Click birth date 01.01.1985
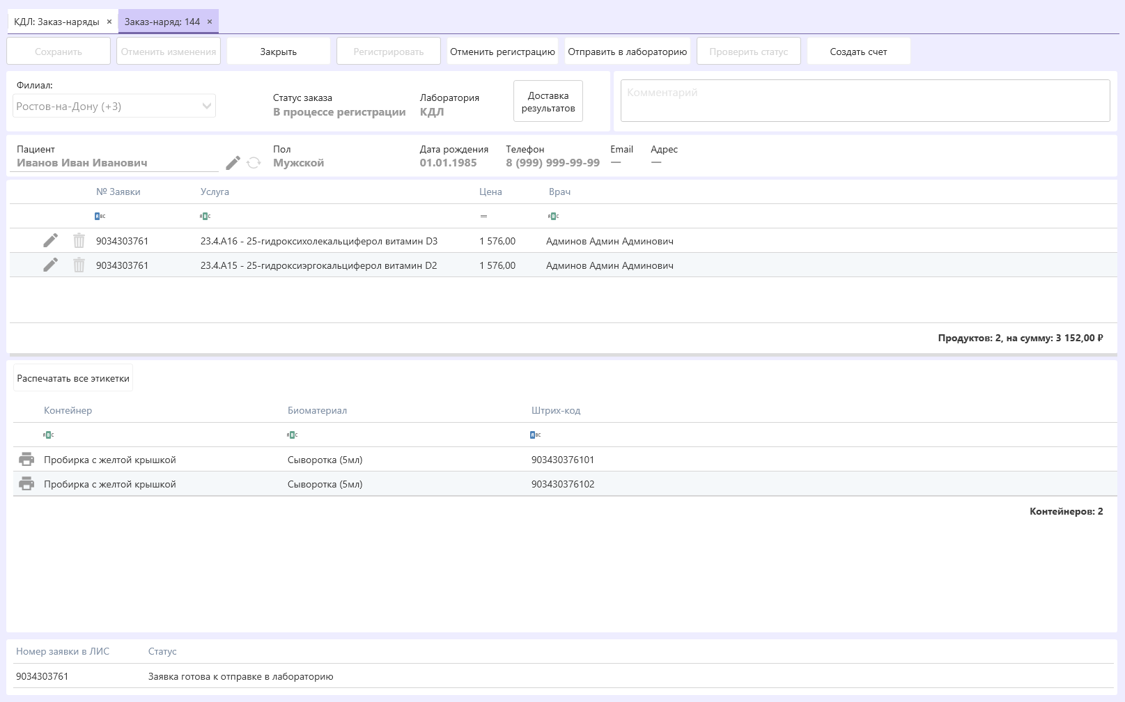Screen dimensions: 1125x702 (448, 163)
